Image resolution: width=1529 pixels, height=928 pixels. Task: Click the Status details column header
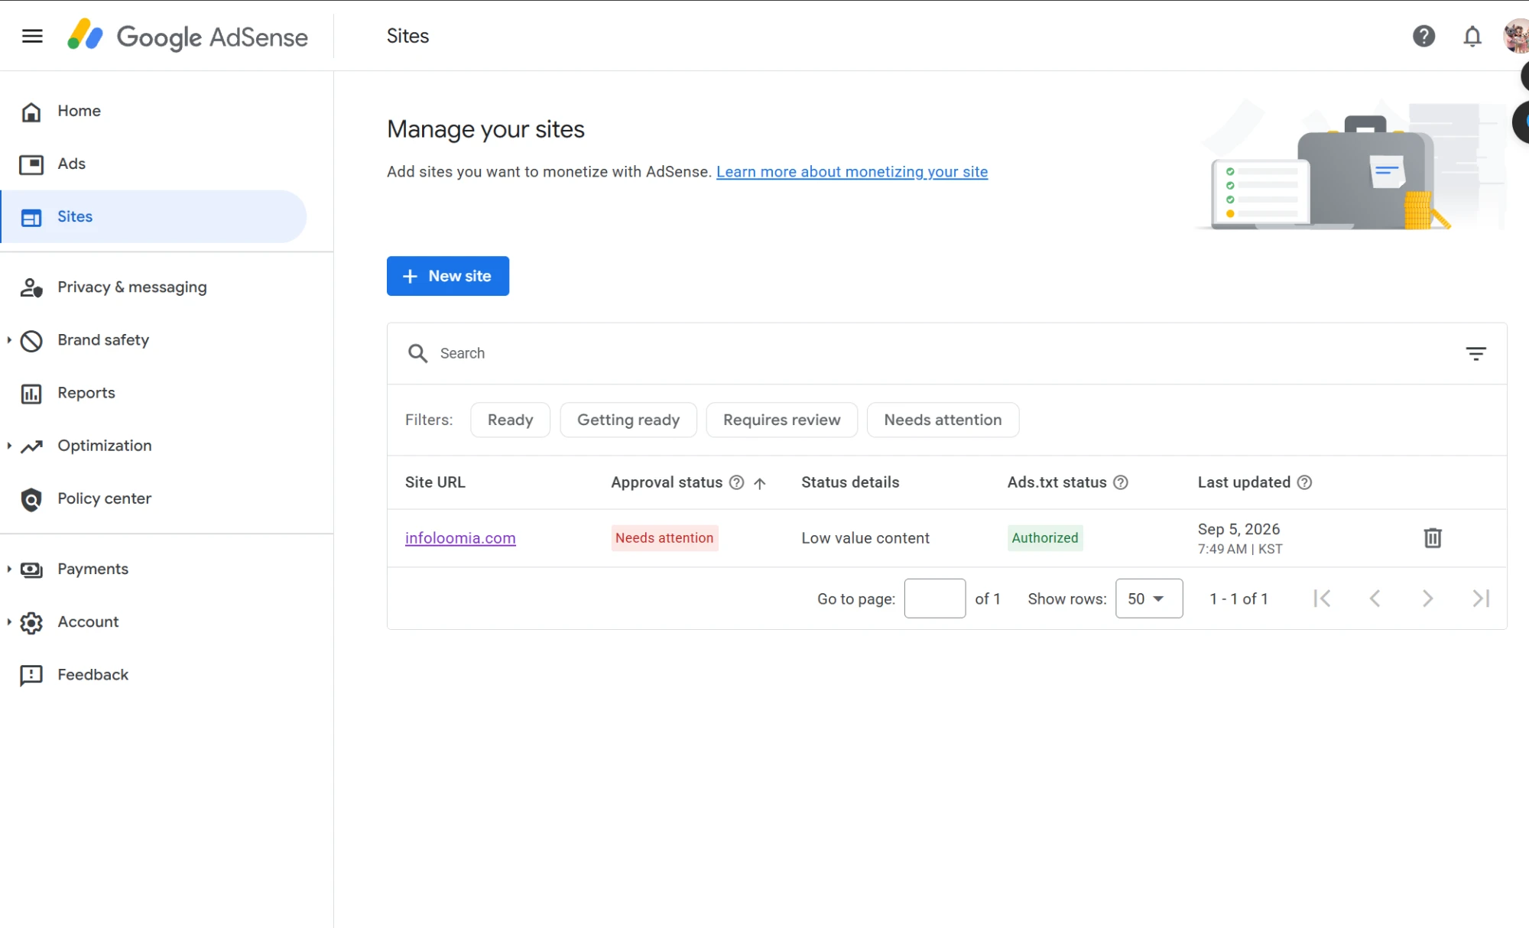850,482
